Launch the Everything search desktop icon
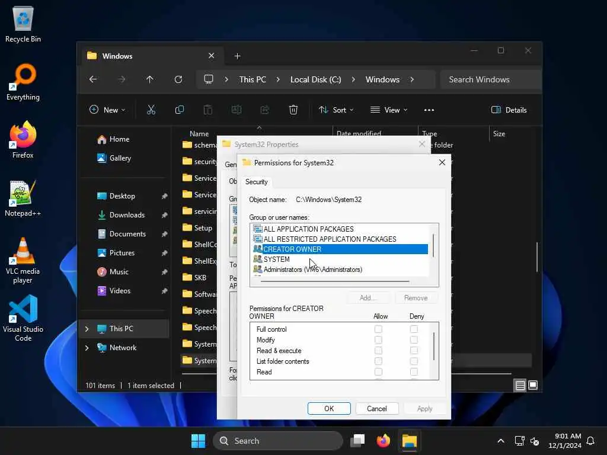The height and width of the screenshot is (455, 607). (23, 82)
